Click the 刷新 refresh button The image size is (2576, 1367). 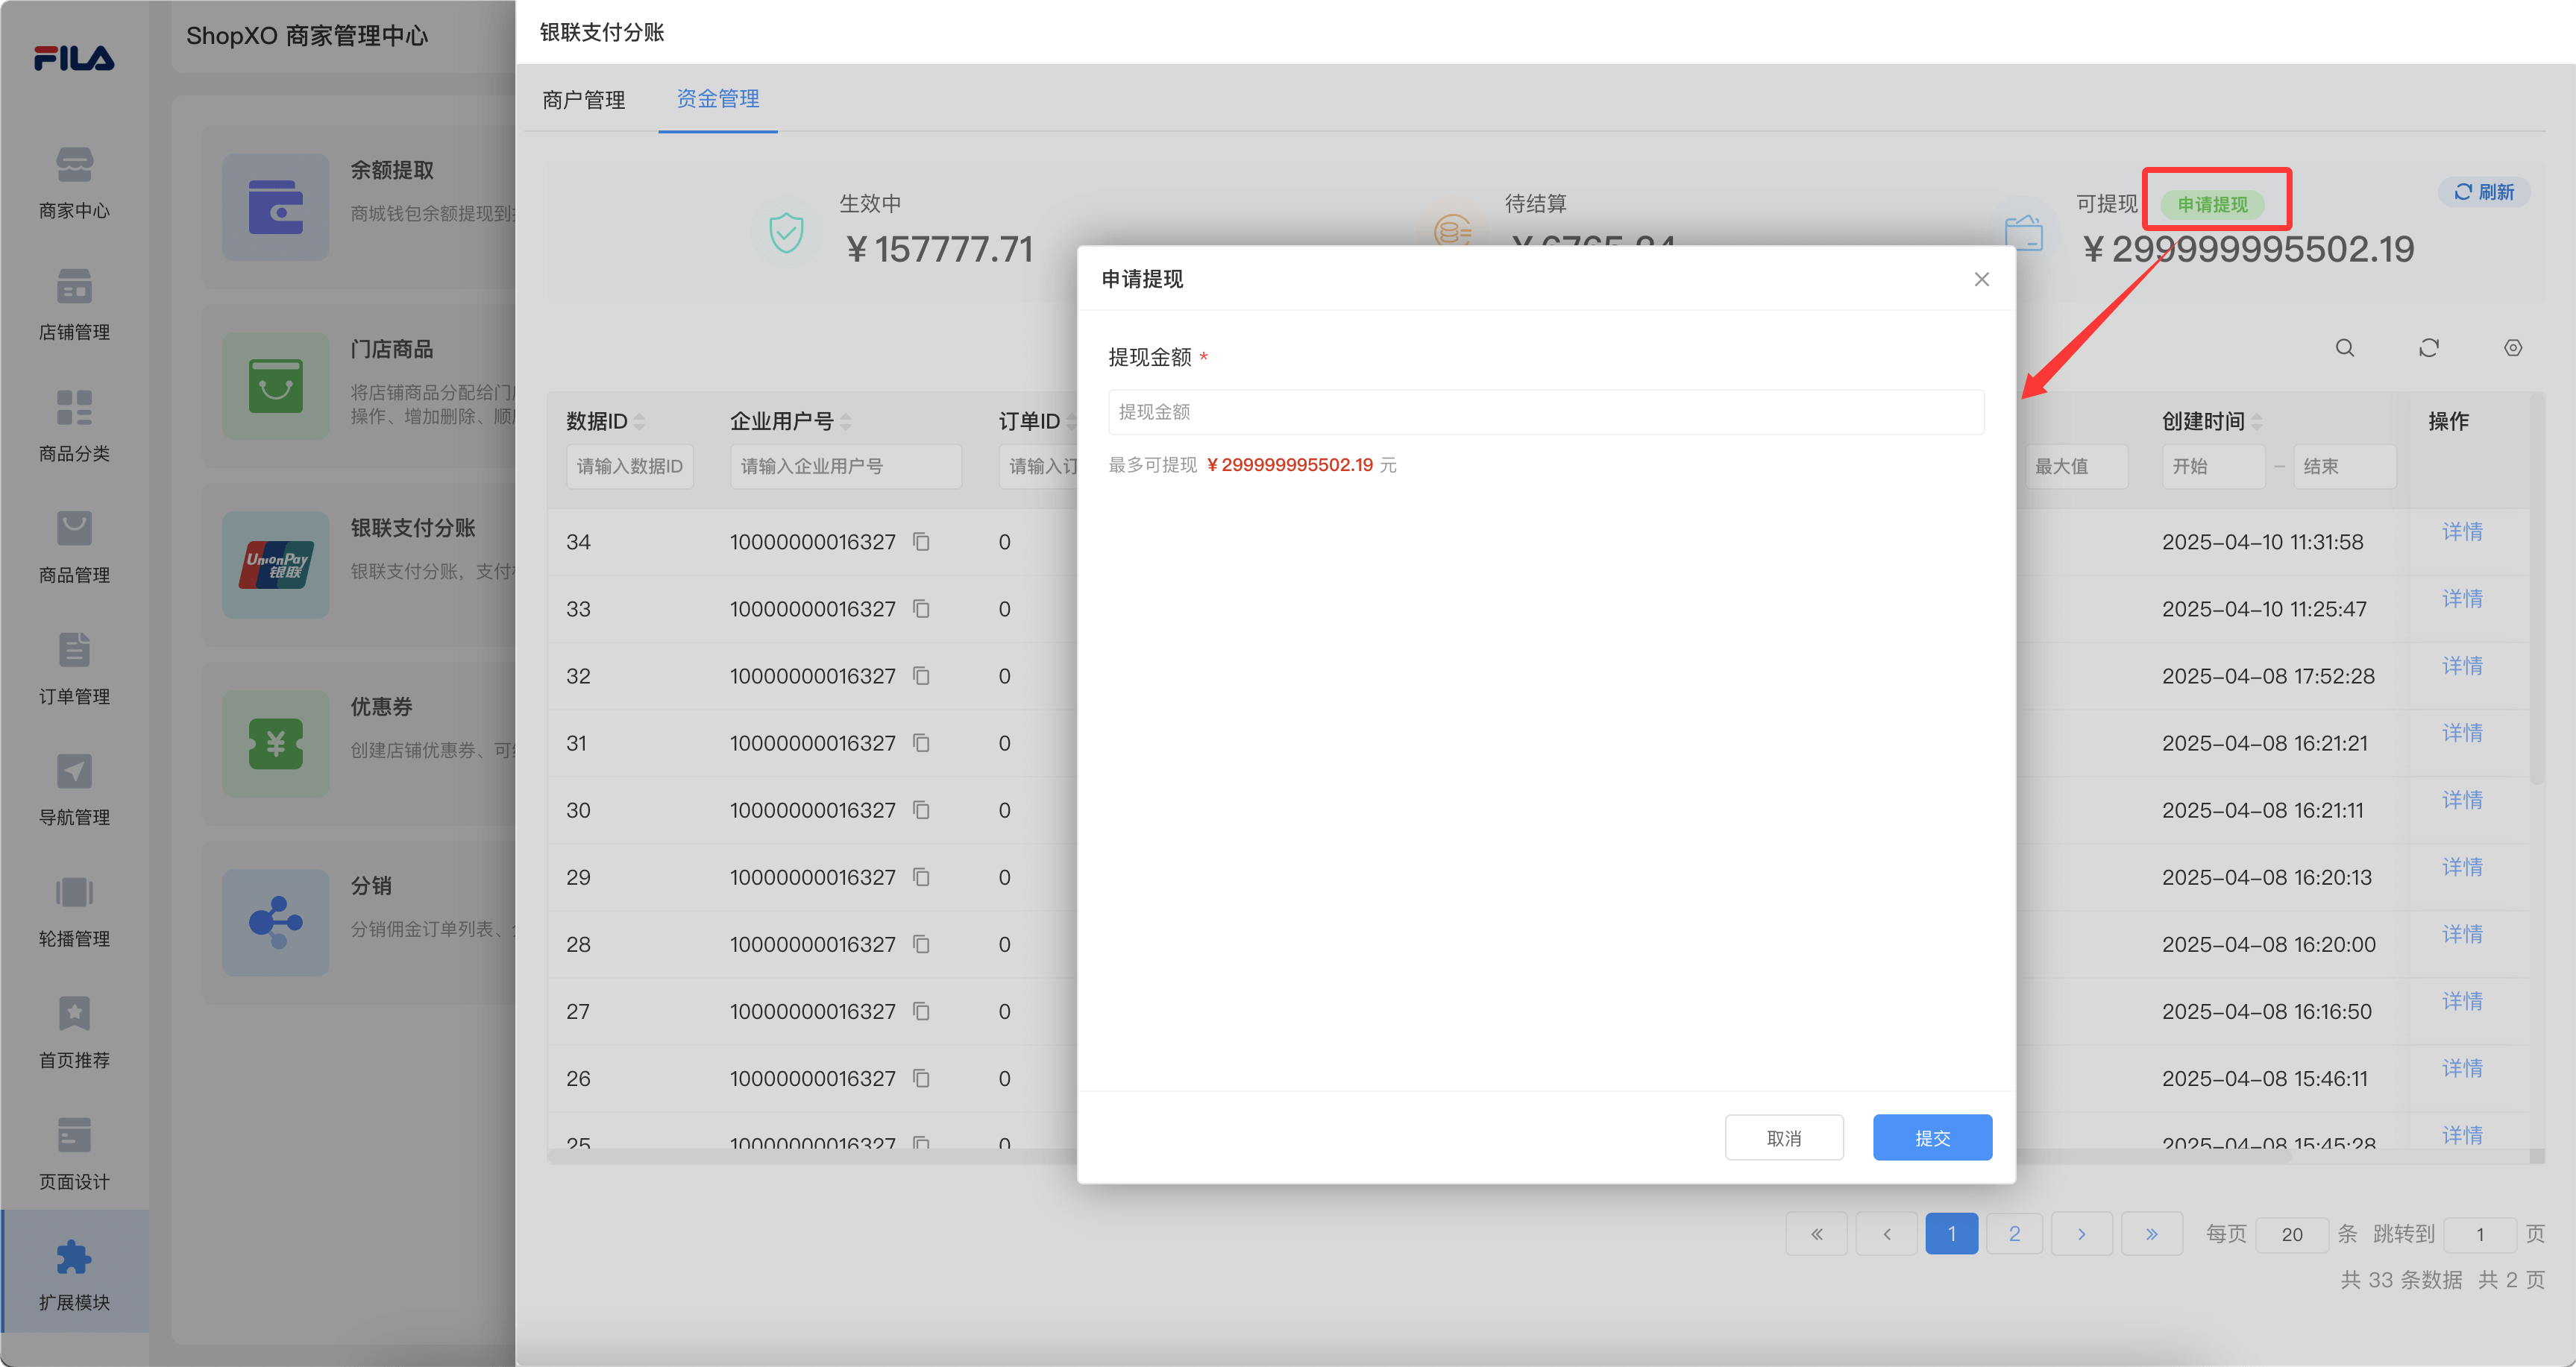click(2484, 192)
